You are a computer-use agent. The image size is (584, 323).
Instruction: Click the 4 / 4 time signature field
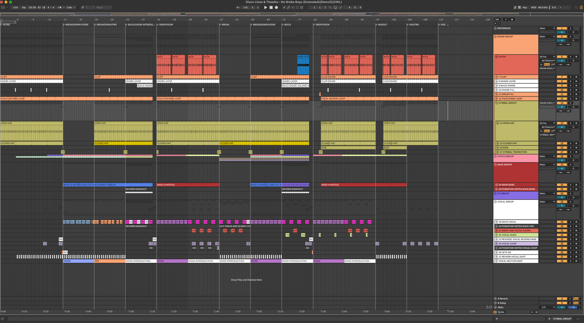51,7
